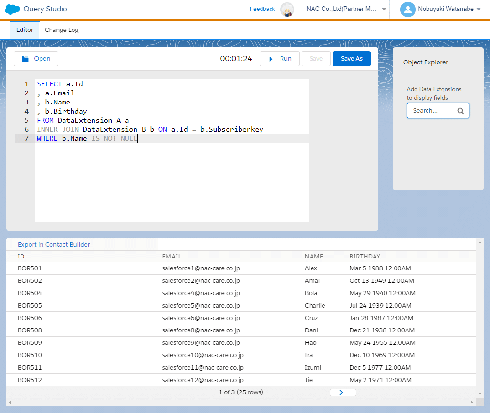Click the disabled Save button

tap(315, 58)
